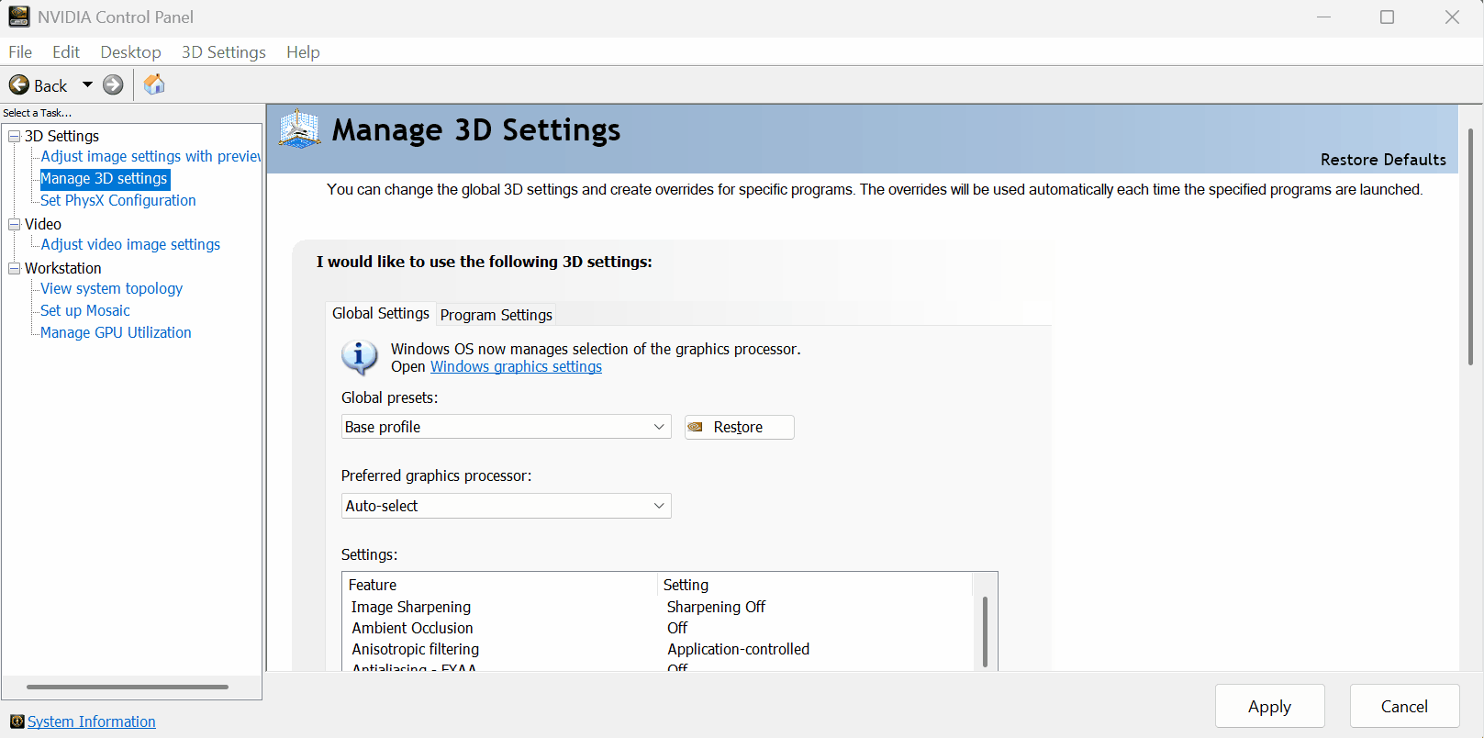
Task: Collapse the Workstation tree node
Action: 14,268
